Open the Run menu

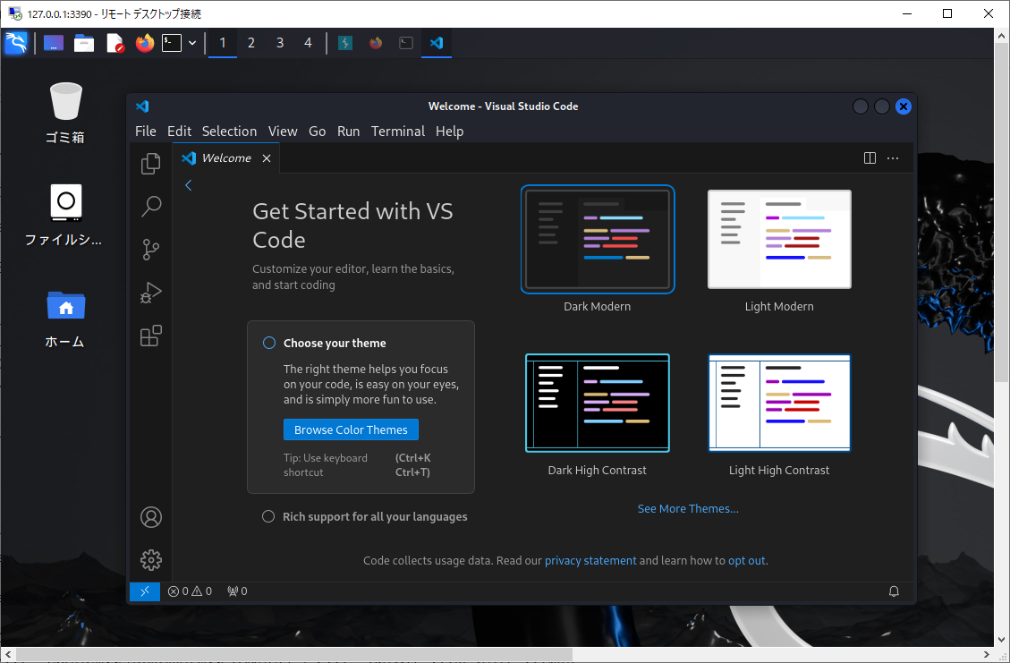point(349,132)
